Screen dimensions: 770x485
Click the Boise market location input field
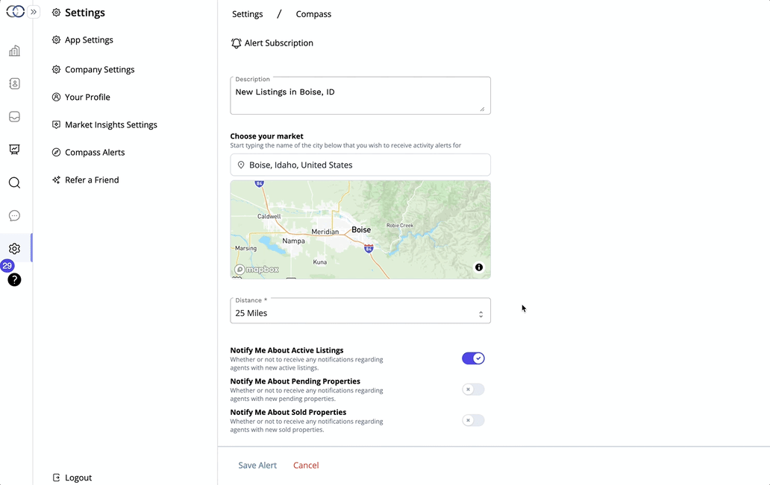coord(360,165)
